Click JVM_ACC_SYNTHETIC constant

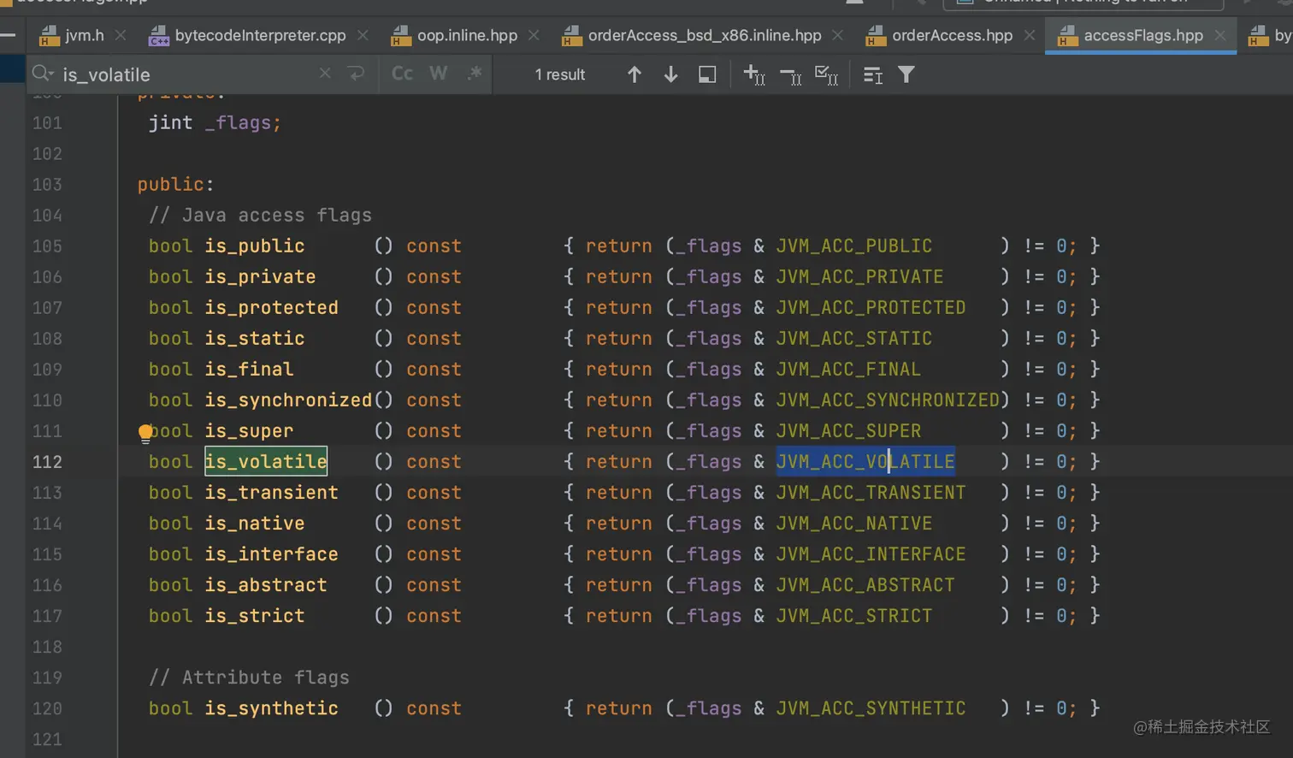[871, 708]
